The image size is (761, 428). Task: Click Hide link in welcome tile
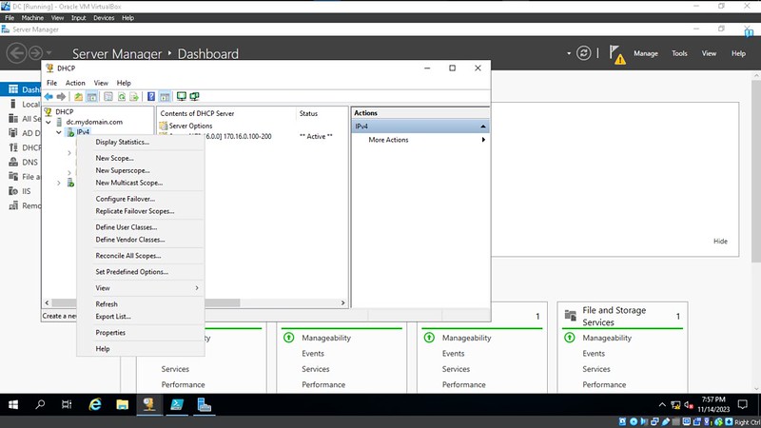(720, 242)
